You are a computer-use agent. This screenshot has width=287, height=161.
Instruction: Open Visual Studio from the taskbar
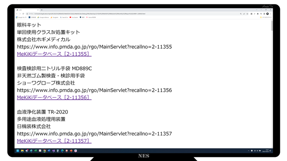pos(53,151)
